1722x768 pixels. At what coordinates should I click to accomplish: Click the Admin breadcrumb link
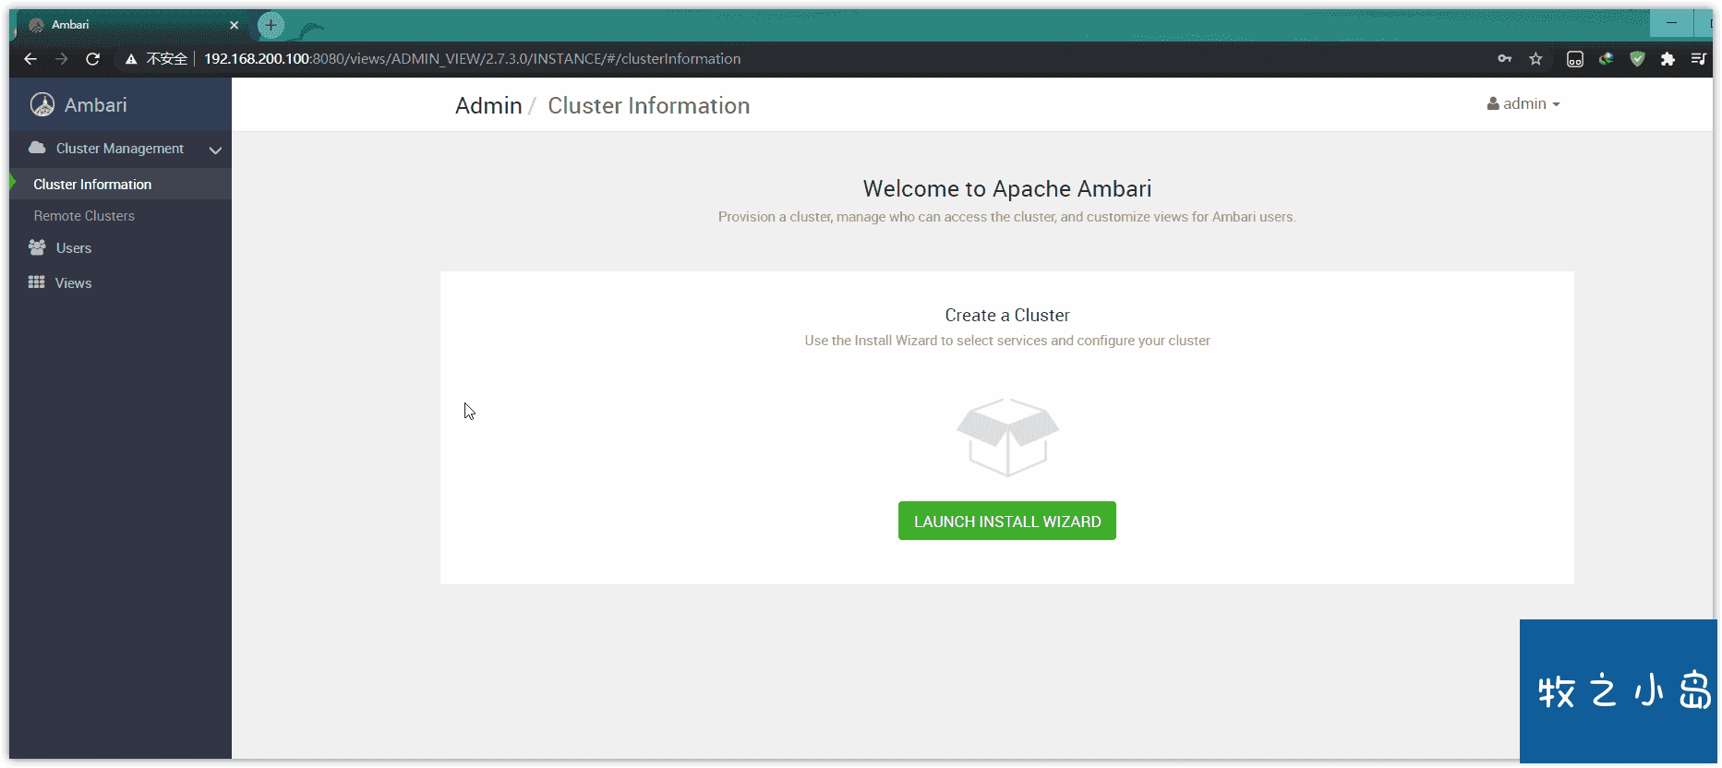tap(488, 106)
